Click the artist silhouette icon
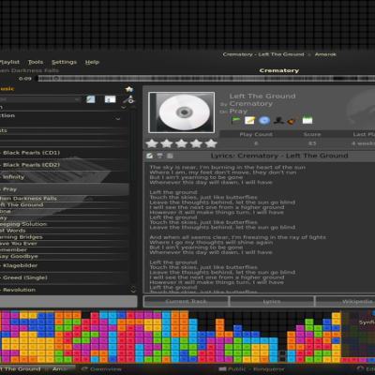375x375 pixels. tap(278, 120)
